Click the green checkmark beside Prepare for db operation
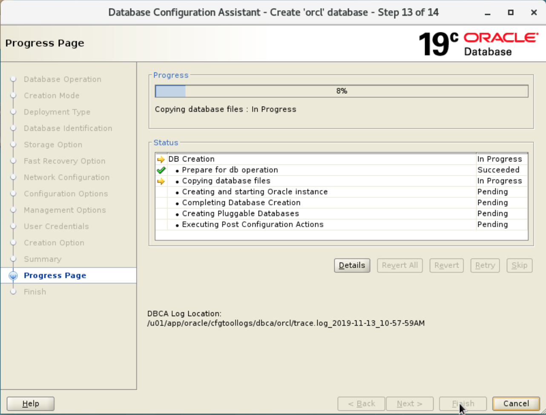The height and width of the screenshot is (415, 546). point(161,170)
